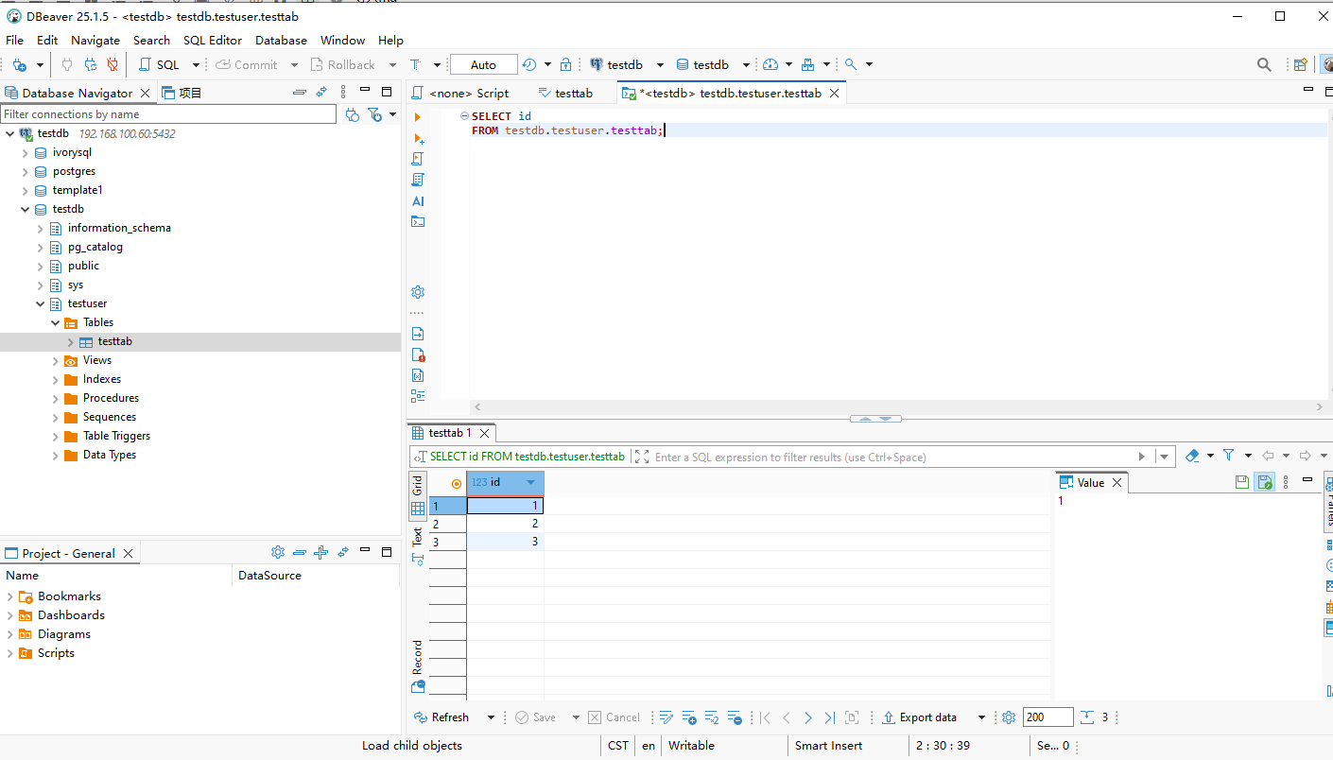Click the Refresh button in the results bar

441,717
